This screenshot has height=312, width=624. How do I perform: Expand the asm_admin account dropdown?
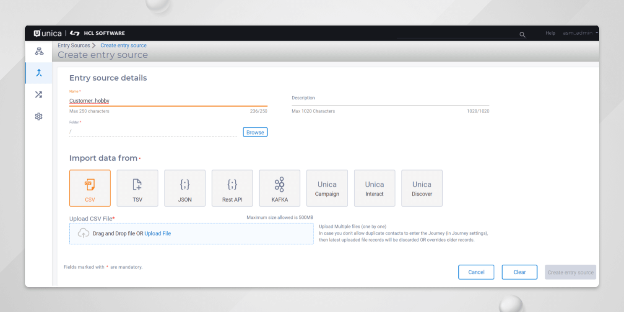click(580, 33)
